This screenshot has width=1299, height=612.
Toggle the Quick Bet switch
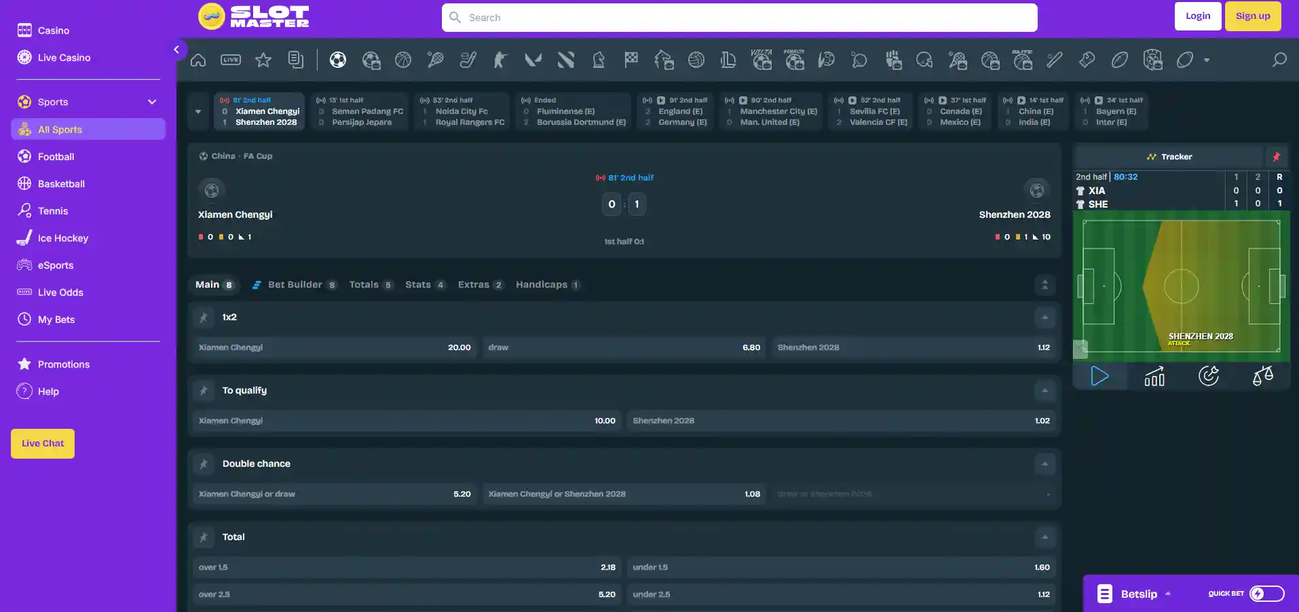tap(1267, 594)
